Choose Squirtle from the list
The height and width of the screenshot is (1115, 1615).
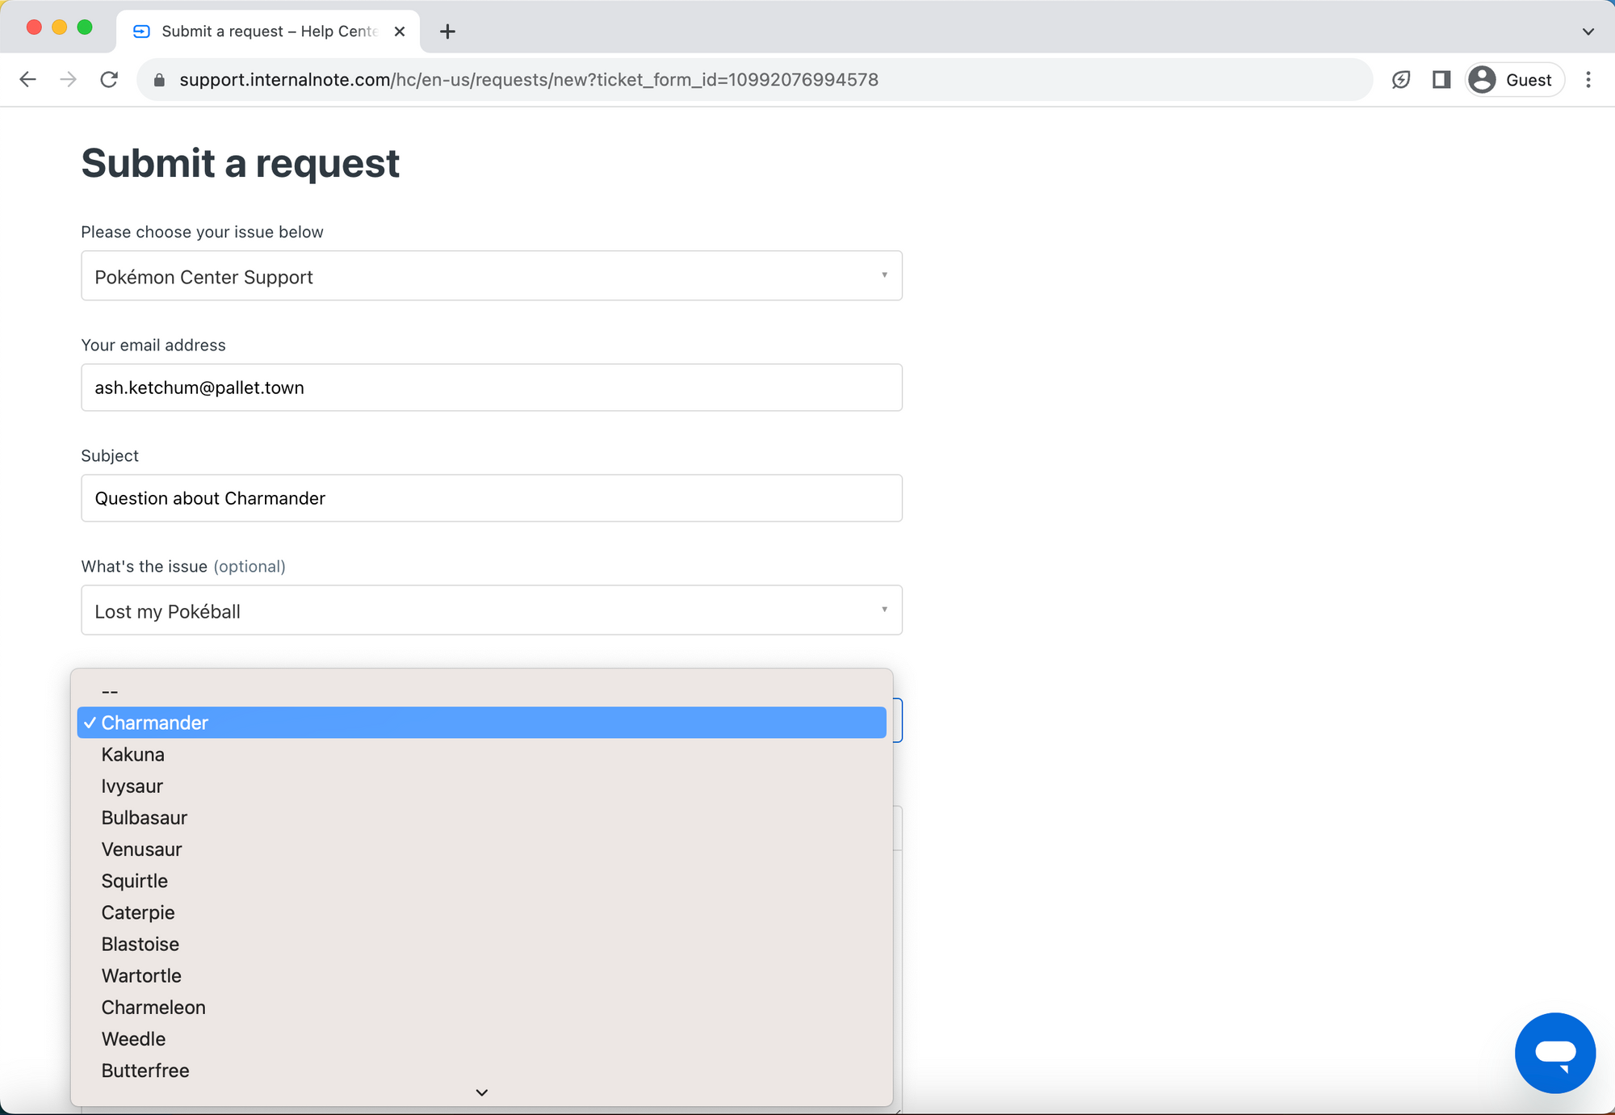(135, 881)
